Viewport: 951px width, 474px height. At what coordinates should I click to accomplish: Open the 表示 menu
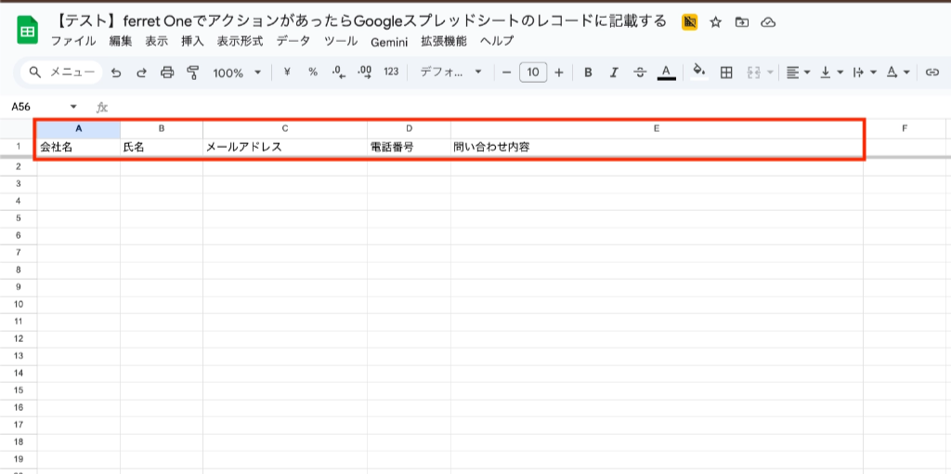pos(156,41)
